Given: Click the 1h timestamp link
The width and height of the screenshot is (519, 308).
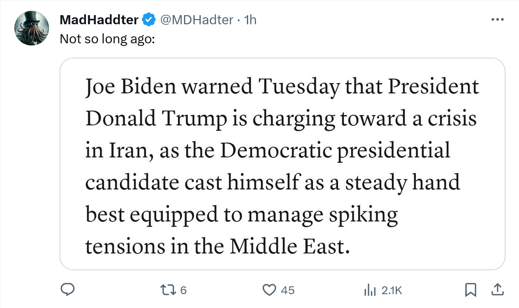Looking at the screenshot, I should 250,19.
